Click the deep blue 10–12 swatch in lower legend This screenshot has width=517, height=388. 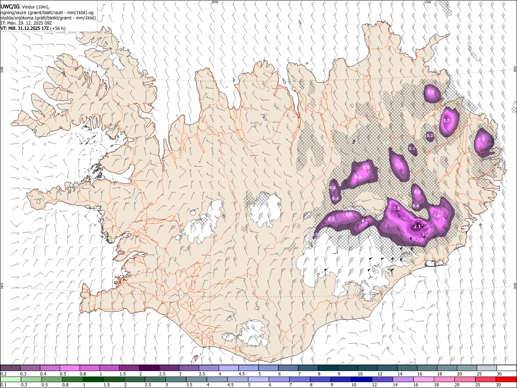[361, 380]
